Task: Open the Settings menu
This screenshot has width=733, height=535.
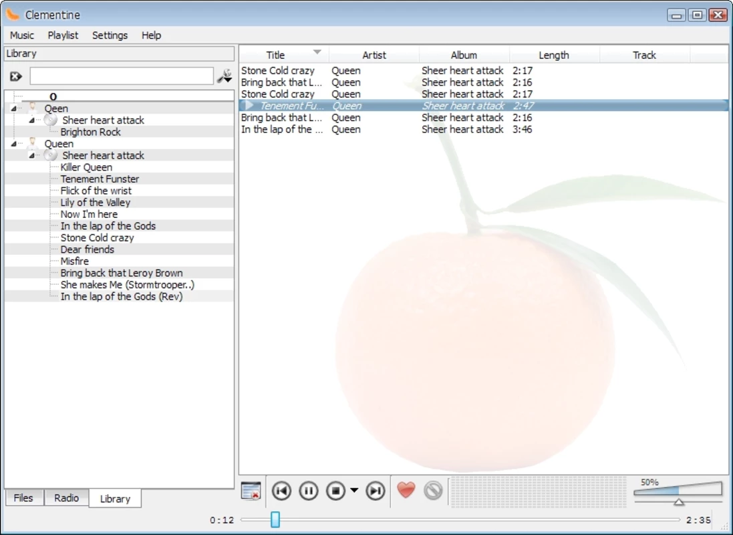Action: point(110,35)
